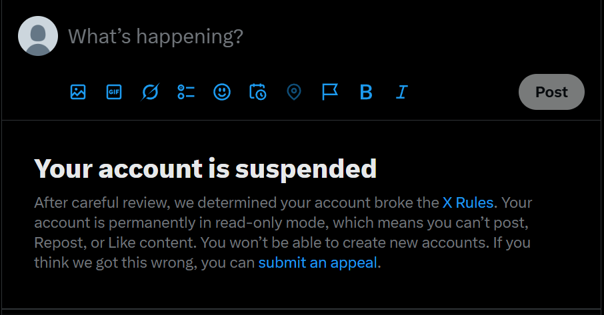
Task: Open the X Rules link
Action: (x=468, y=202)
